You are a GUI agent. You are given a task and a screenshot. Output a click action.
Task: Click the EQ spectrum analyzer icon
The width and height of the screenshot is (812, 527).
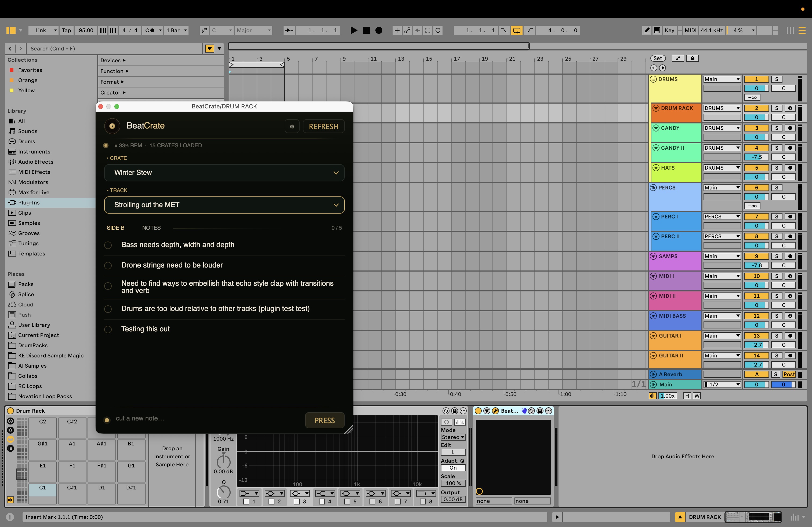460,422
